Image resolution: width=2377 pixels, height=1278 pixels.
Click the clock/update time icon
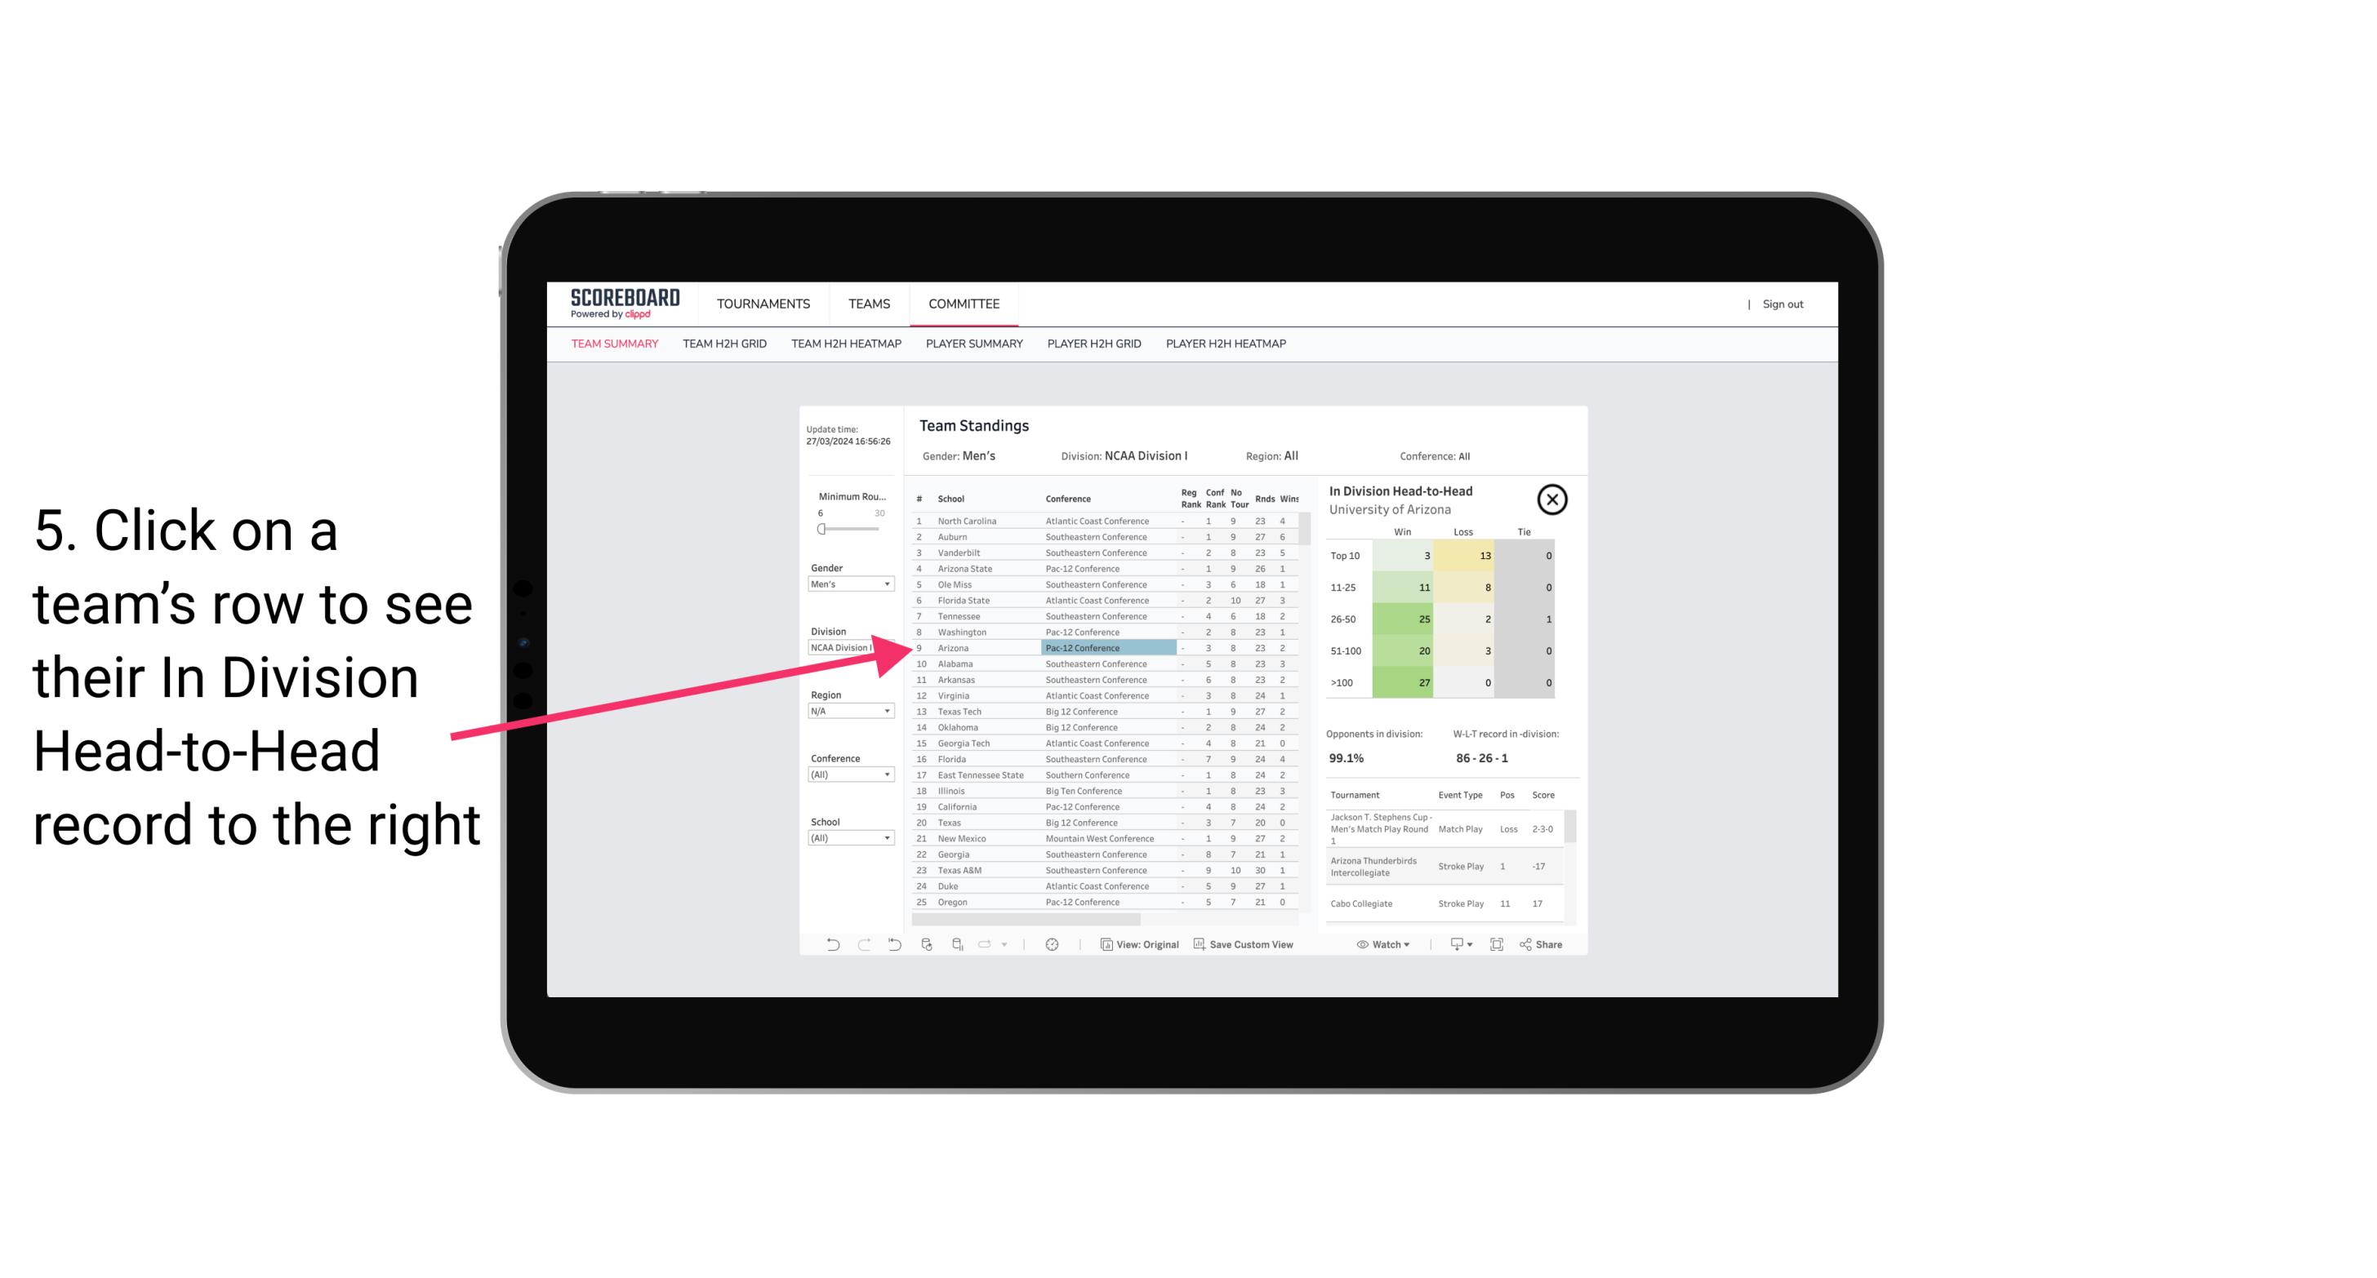point(1052,944)
